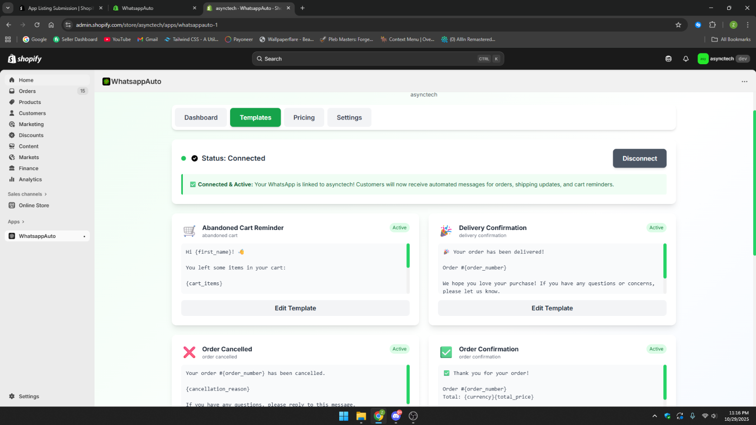The image size is (756, 425).
Task: Switch to the Dashboard tab
Action: tap(201, 118)
